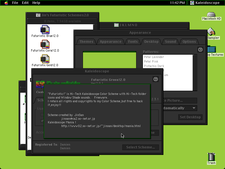Switch to the Appearance tab
This screenshot has width=225, height=169.
coord(111,42)
